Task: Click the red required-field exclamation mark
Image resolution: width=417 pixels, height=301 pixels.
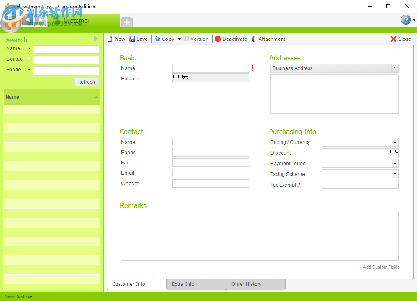Action: point(252,68)
